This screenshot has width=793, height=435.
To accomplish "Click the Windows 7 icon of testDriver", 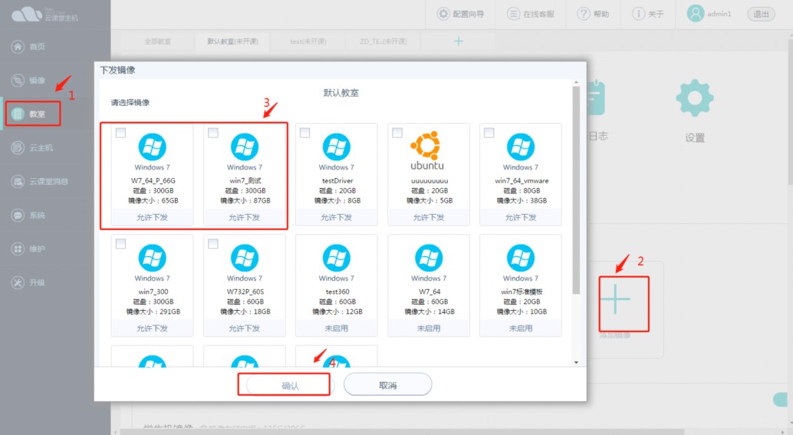I will (337, 147).
